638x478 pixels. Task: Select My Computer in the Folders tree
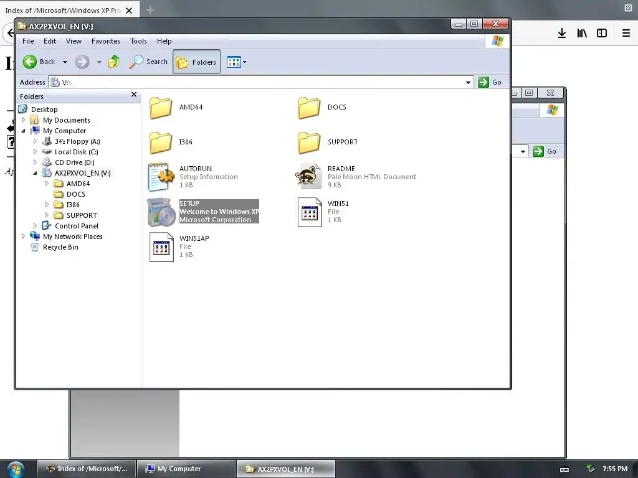click(x=64, y=131)
